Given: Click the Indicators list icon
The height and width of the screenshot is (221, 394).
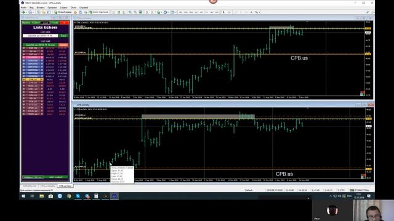Looking at the screenshot, I should point(158,12).
